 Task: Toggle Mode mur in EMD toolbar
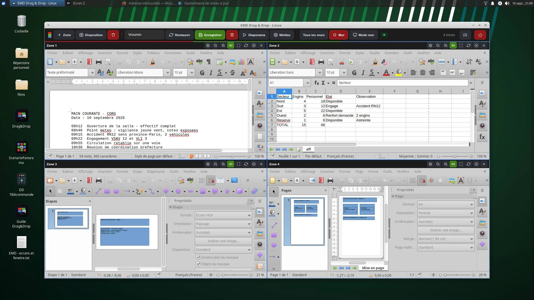point(364,35)
